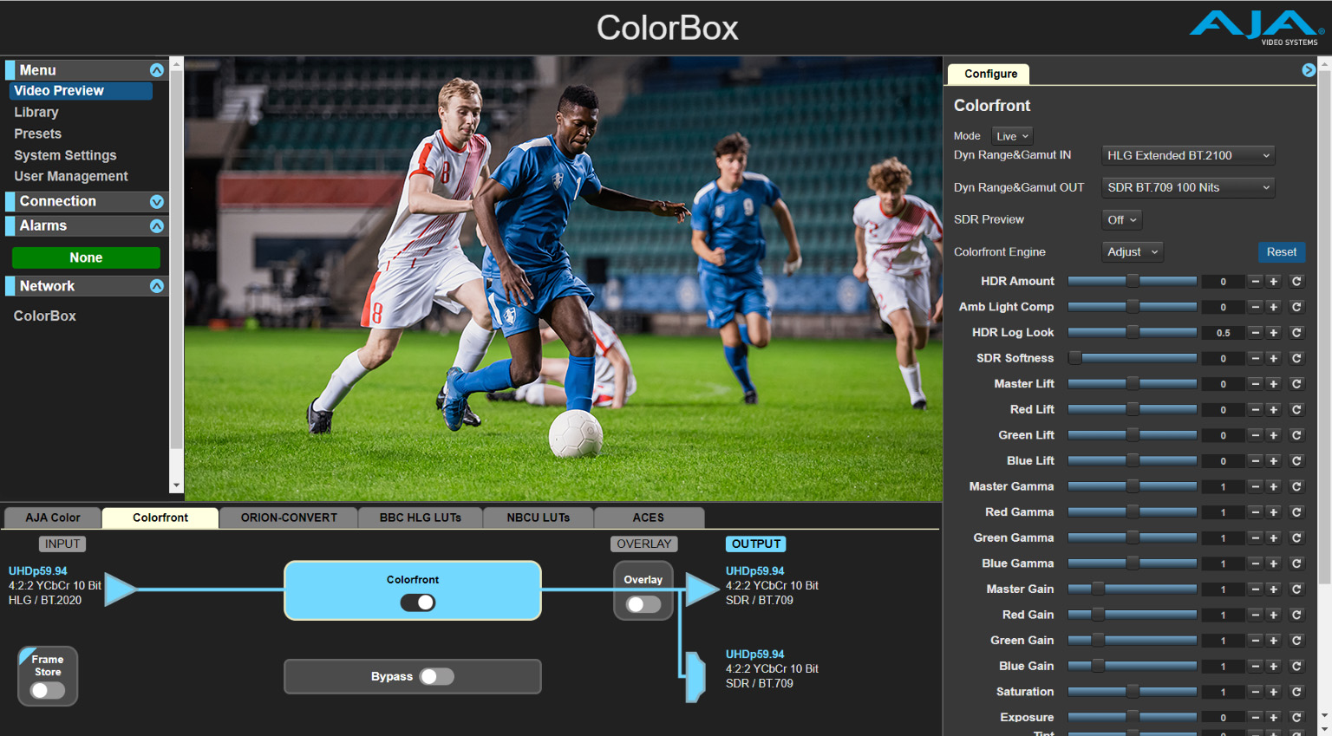
Task: Click the plus icon for HDR Log Look
Action: 1274,333
